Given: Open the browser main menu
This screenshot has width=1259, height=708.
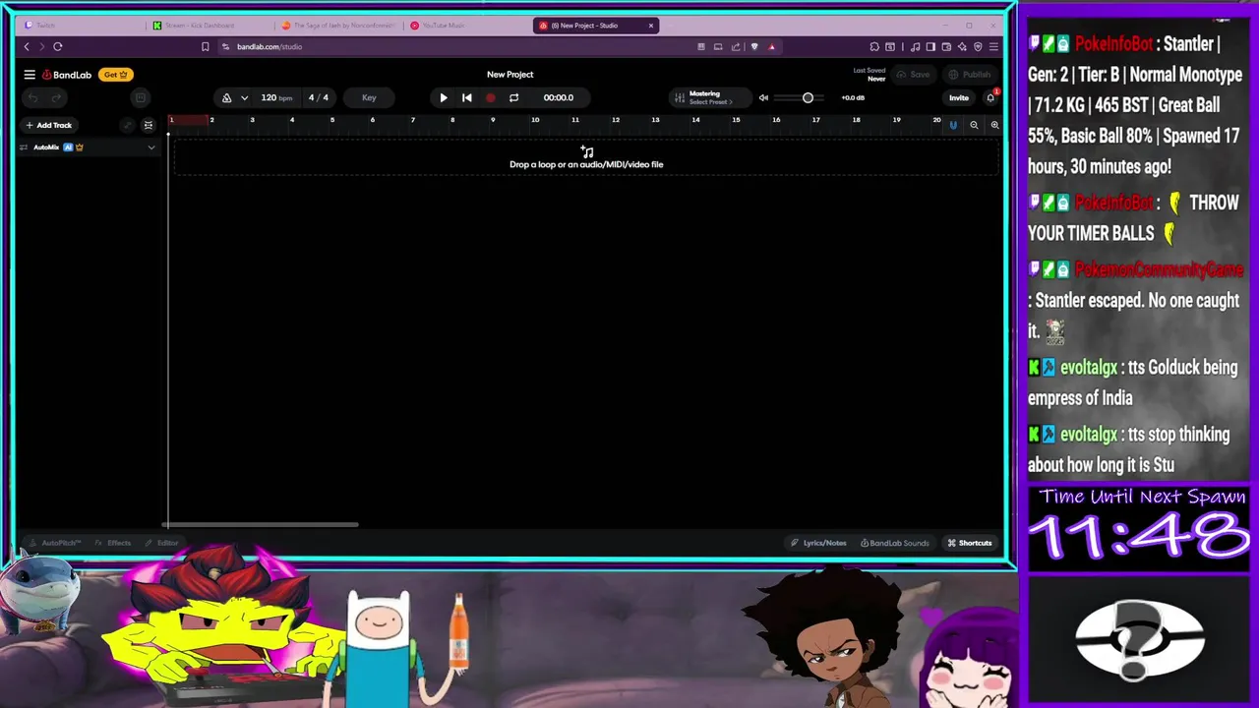Looking at the screenshot, I should (x=993, y=46).
